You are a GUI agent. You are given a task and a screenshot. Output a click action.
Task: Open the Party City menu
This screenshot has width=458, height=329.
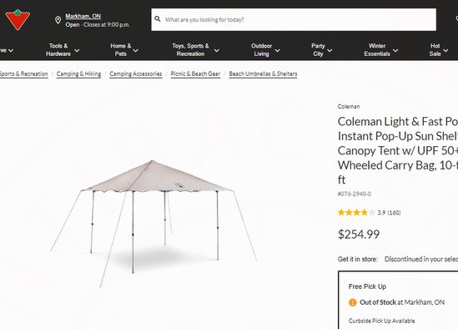[x=321, y=50]
